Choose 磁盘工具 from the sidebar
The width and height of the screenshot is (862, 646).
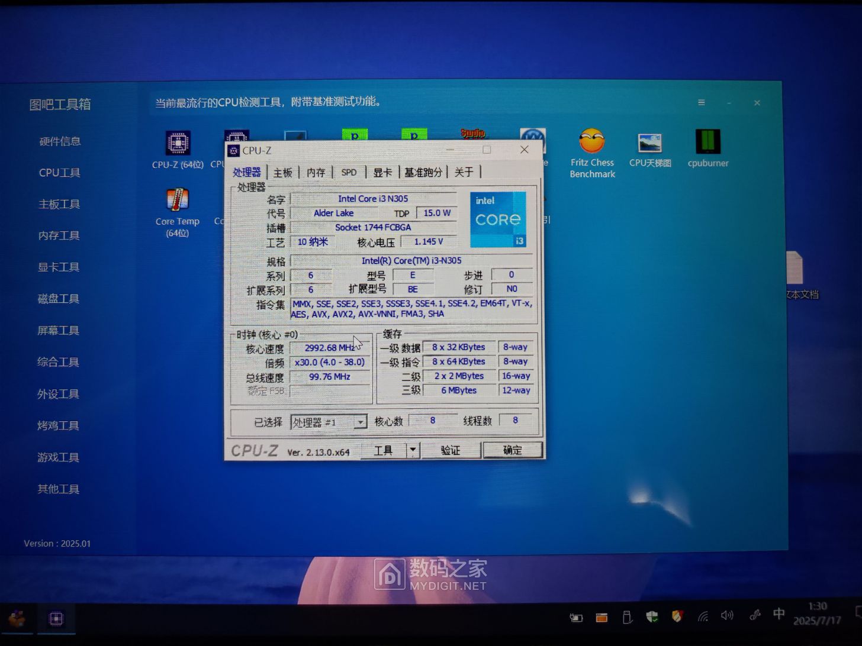[x=59, y=299]
